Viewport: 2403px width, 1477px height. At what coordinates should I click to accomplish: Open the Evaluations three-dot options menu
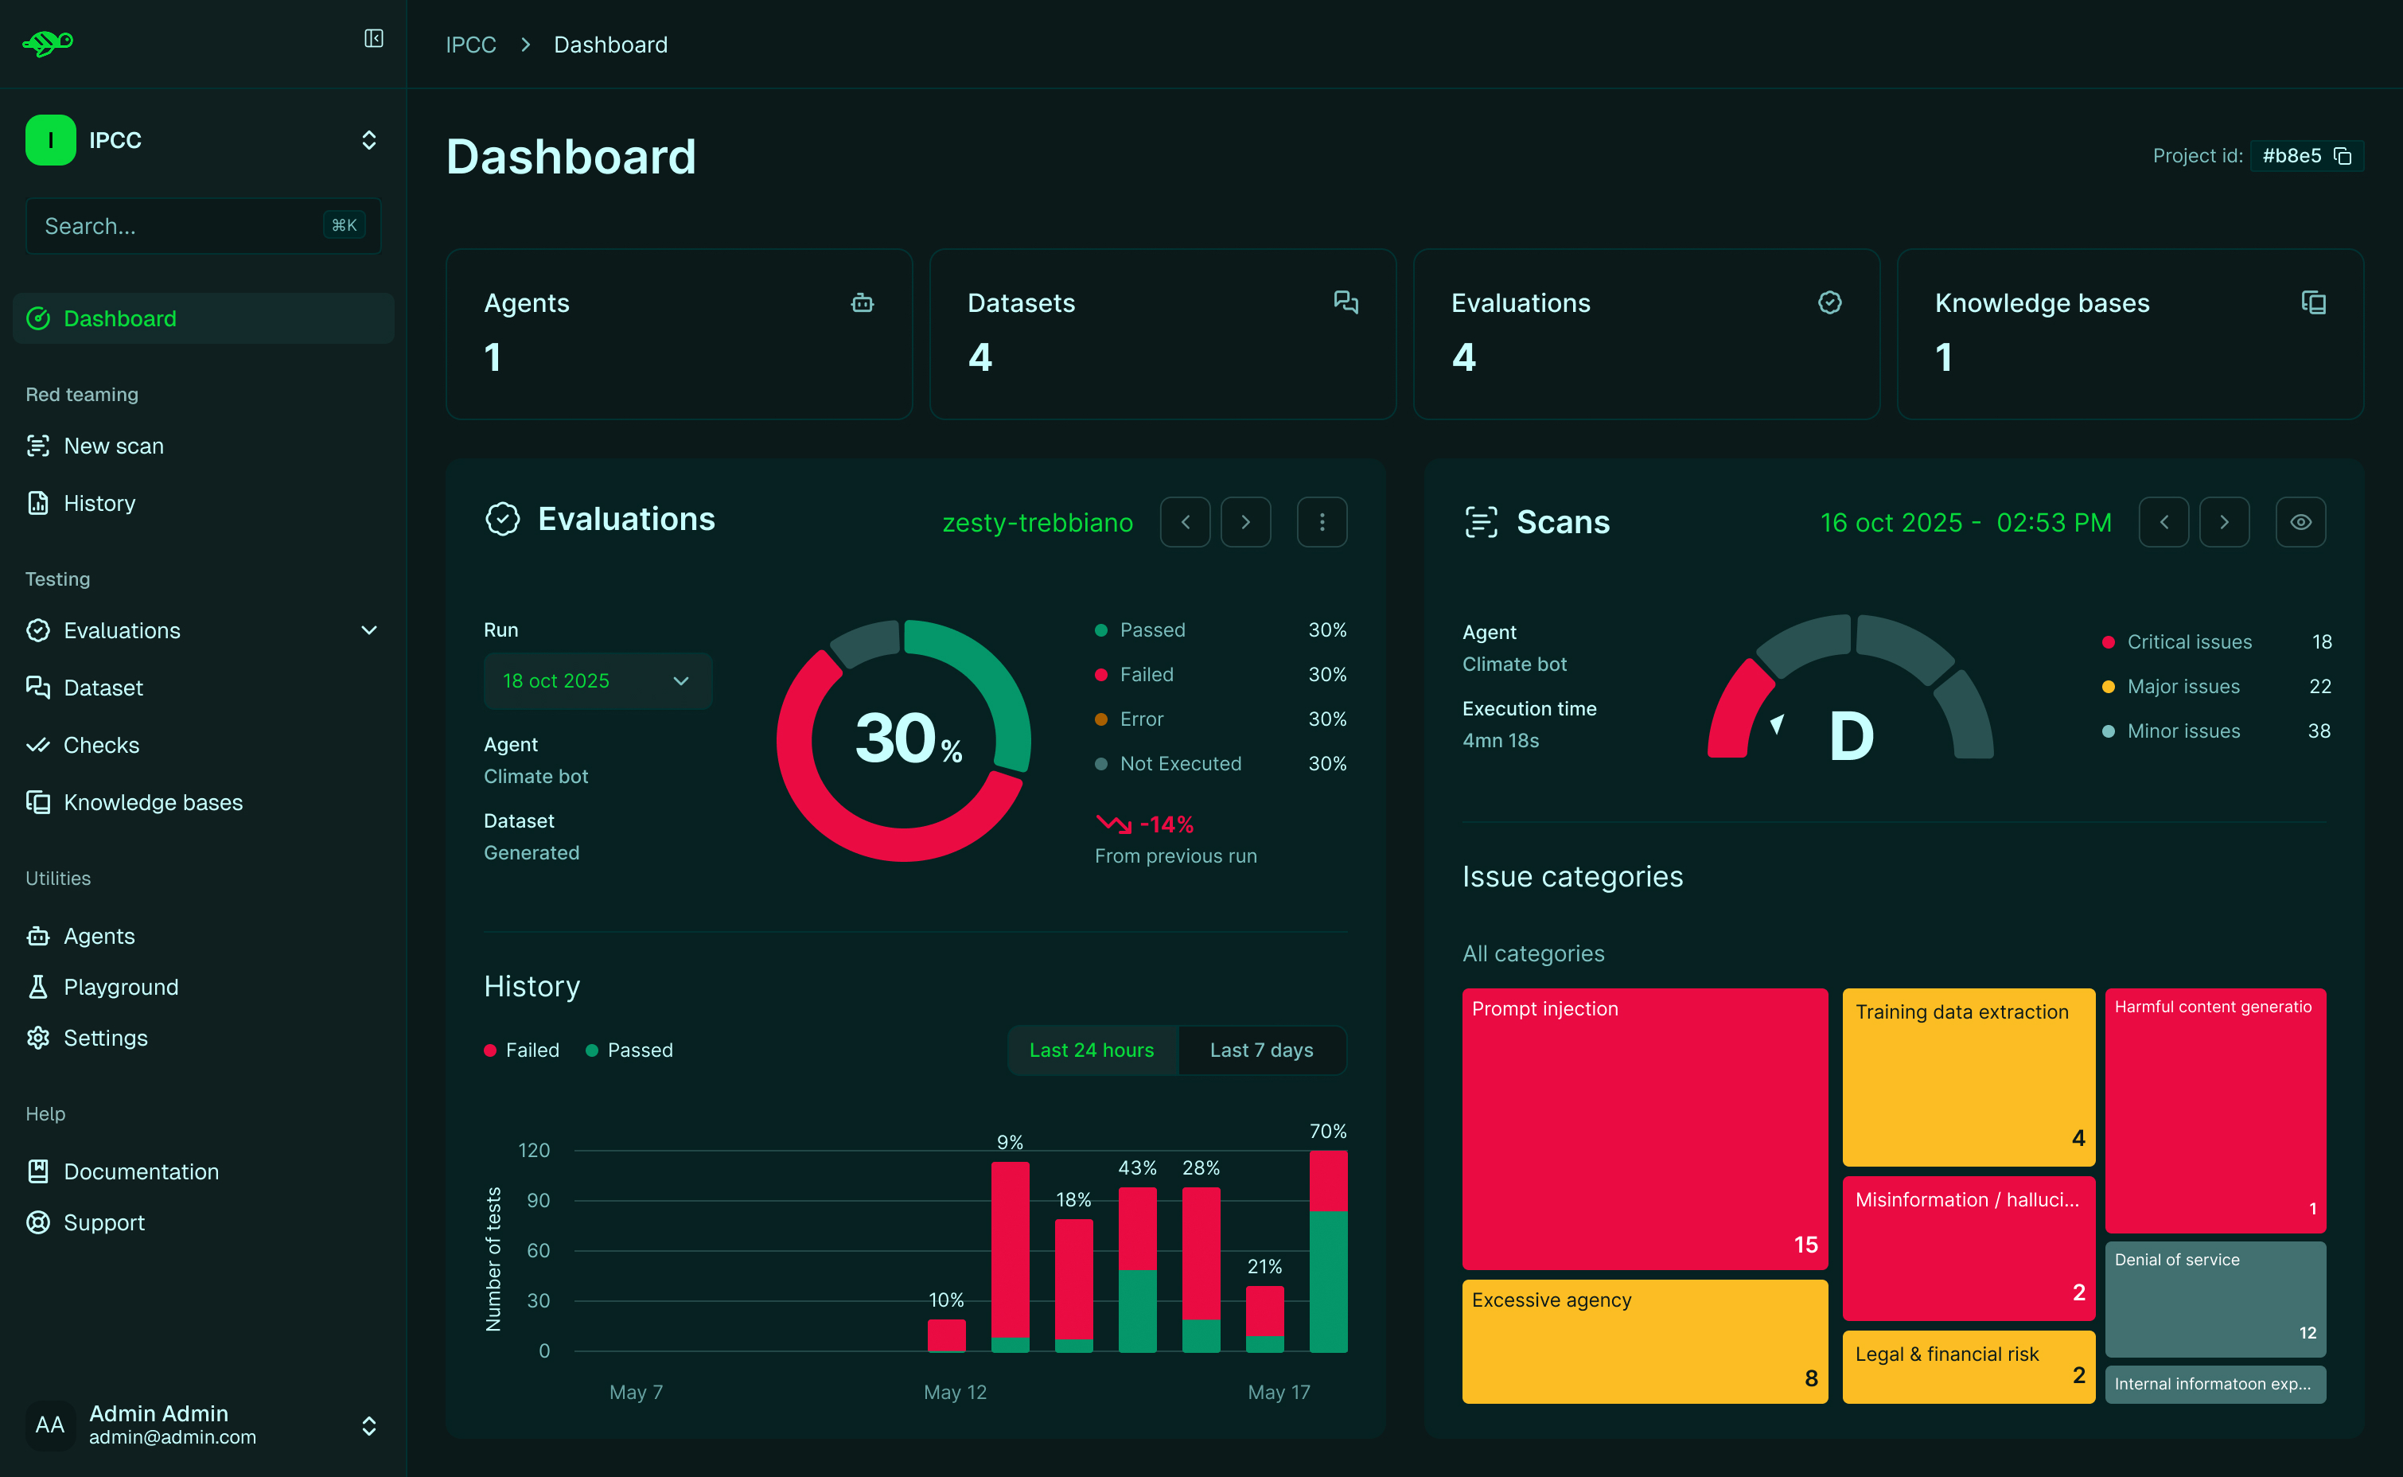(1322, 521)
